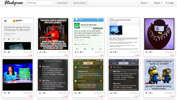Image resolution: width=177 pixels, height=100 pixels.
Task: Click comment icon on Chapolin meme post
Action: point(44,52)
